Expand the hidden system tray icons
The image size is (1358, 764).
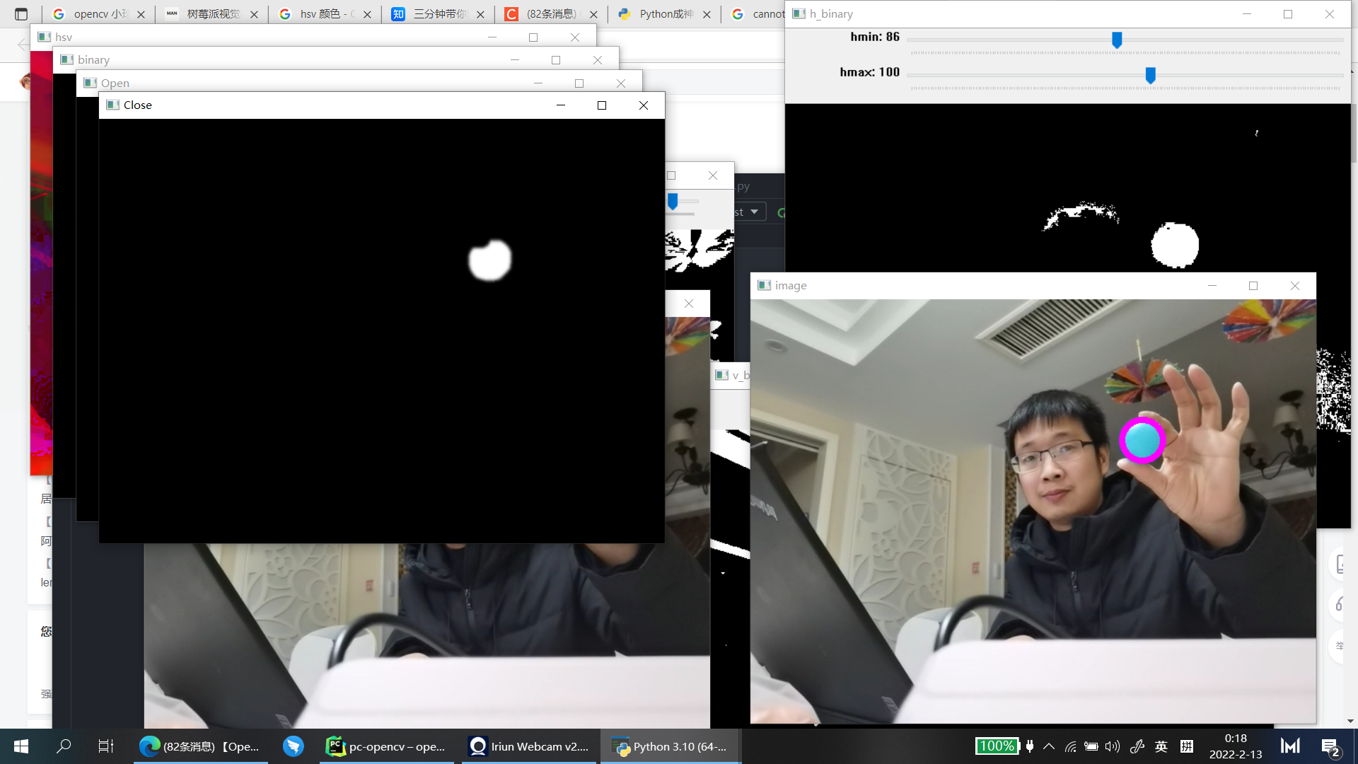pyautogui.click(x=1049, y=746)
